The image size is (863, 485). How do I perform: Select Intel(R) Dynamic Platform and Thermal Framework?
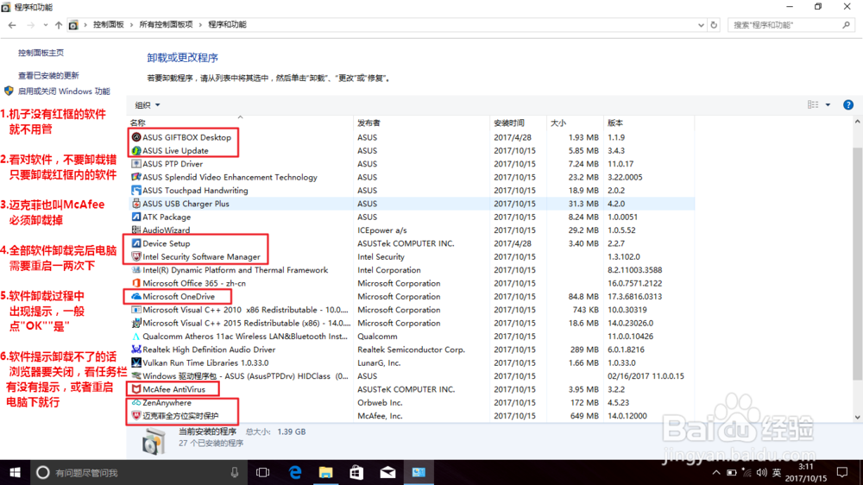(411, 270)
